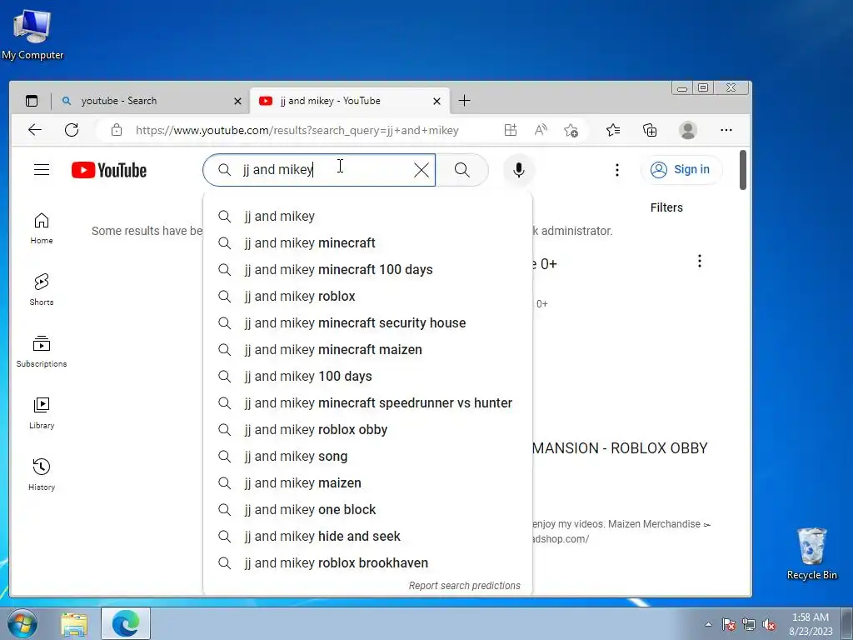This screenshot has width=853, height=640.
Task: Clear the search box with the X icon
Action: [421, 170]
